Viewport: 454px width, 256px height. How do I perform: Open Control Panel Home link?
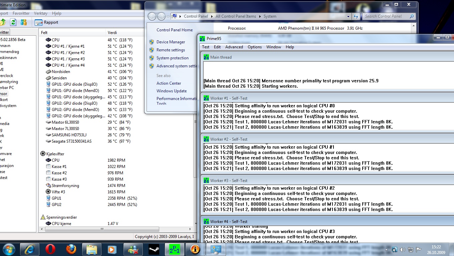[175, 30]
